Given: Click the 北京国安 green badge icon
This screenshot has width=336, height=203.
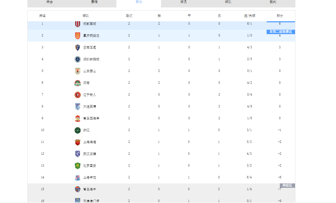Looking at the screenshot, I should coord(77,166).
